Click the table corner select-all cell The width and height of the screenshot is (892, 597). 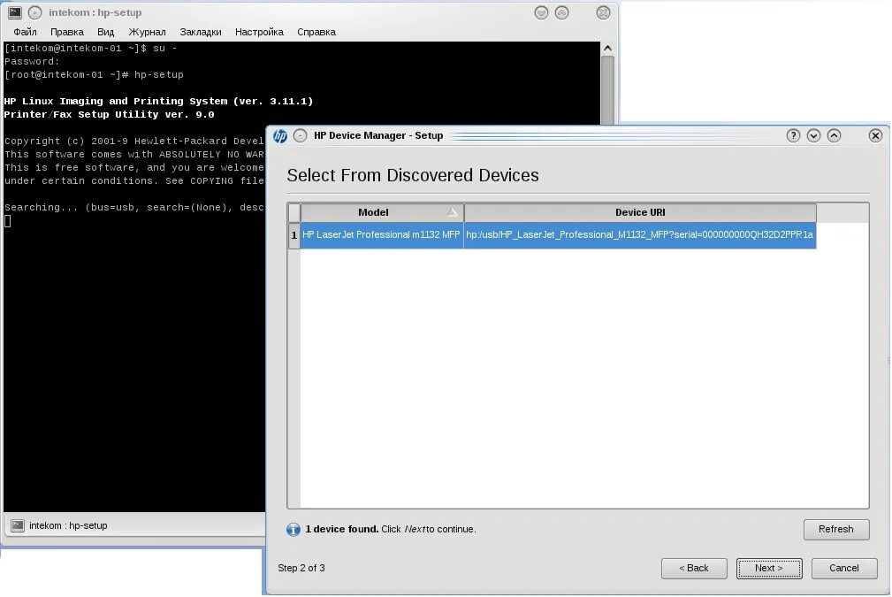294,213
